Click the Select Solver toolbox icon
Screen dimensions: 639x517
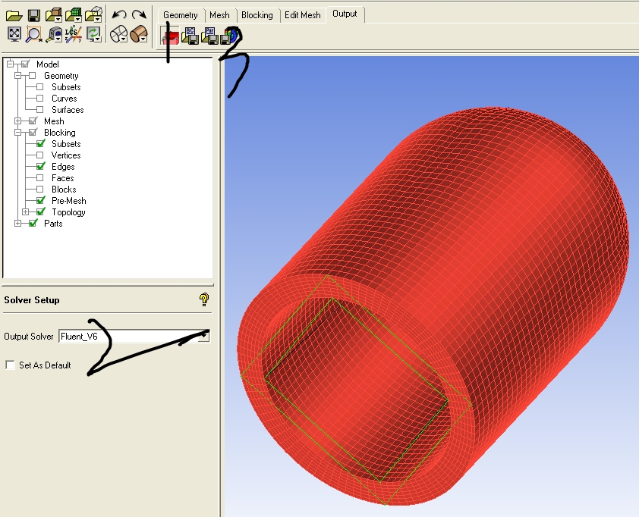pyautogui.click(x=170, y=36)
